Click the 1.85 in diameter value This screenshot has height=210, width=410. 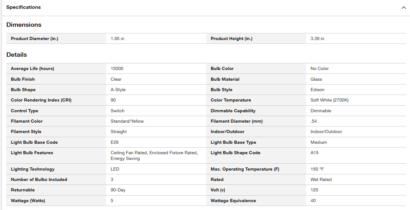pyautogui.click(x=118, y=38)
